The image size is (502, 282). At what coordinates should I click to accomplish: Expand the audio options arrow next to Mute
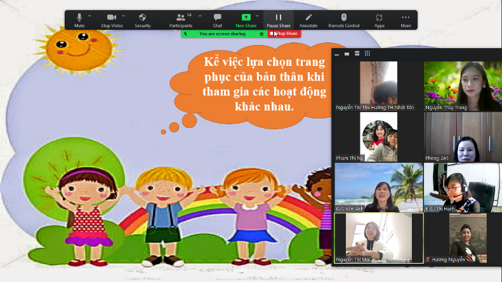(x=89, y=15)
